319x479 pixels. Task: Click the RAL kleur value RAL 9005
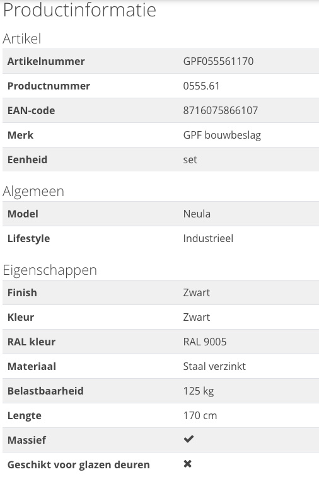[205, 342]
